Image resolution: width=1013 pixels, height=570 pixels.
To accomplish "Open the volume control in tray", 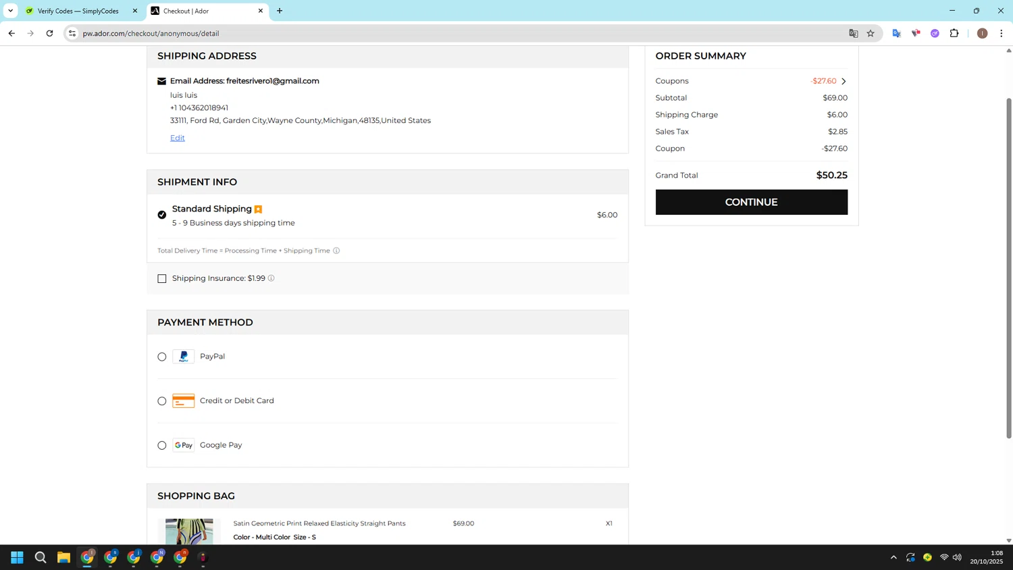I will 957,557.
